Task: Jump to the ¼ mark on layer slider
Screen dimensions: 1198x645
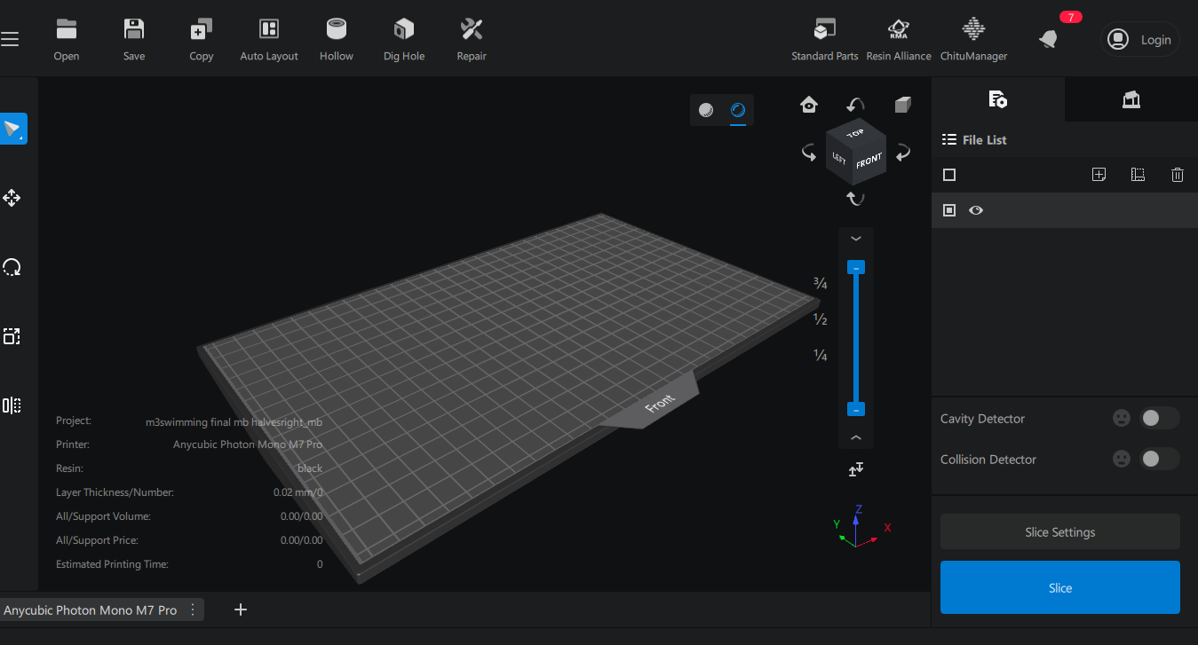Action: (x=821, y=355)
